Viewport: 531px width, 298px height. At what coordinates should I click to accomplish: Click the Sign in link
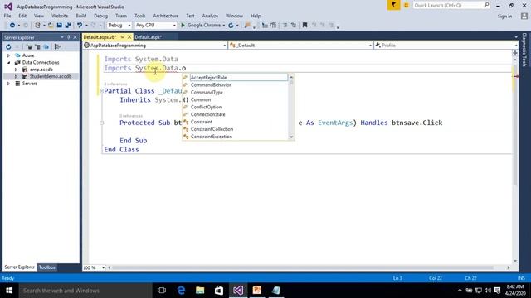point(504,17)
